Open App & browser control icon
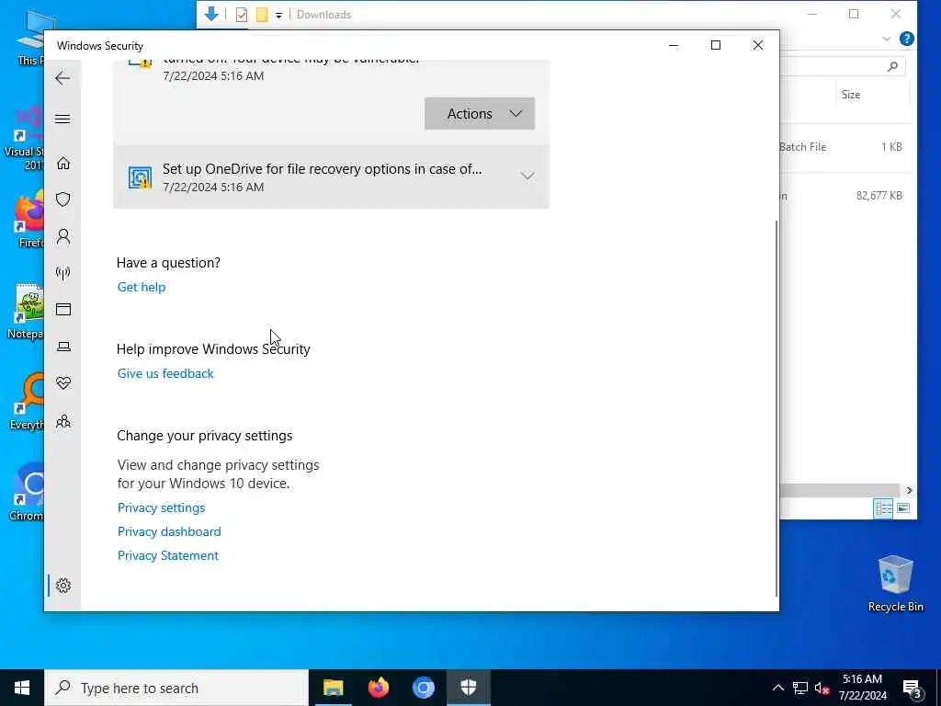 [x=63, y=309]
